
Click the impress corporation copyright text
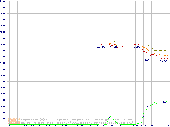[77, 120]
